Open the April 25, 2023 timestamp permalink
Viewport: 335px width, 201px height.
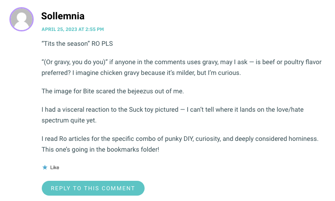73,29
